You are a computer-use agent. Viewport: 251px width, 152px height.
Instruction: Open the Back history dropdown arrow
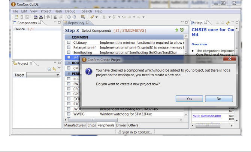(x=134, y=17)
